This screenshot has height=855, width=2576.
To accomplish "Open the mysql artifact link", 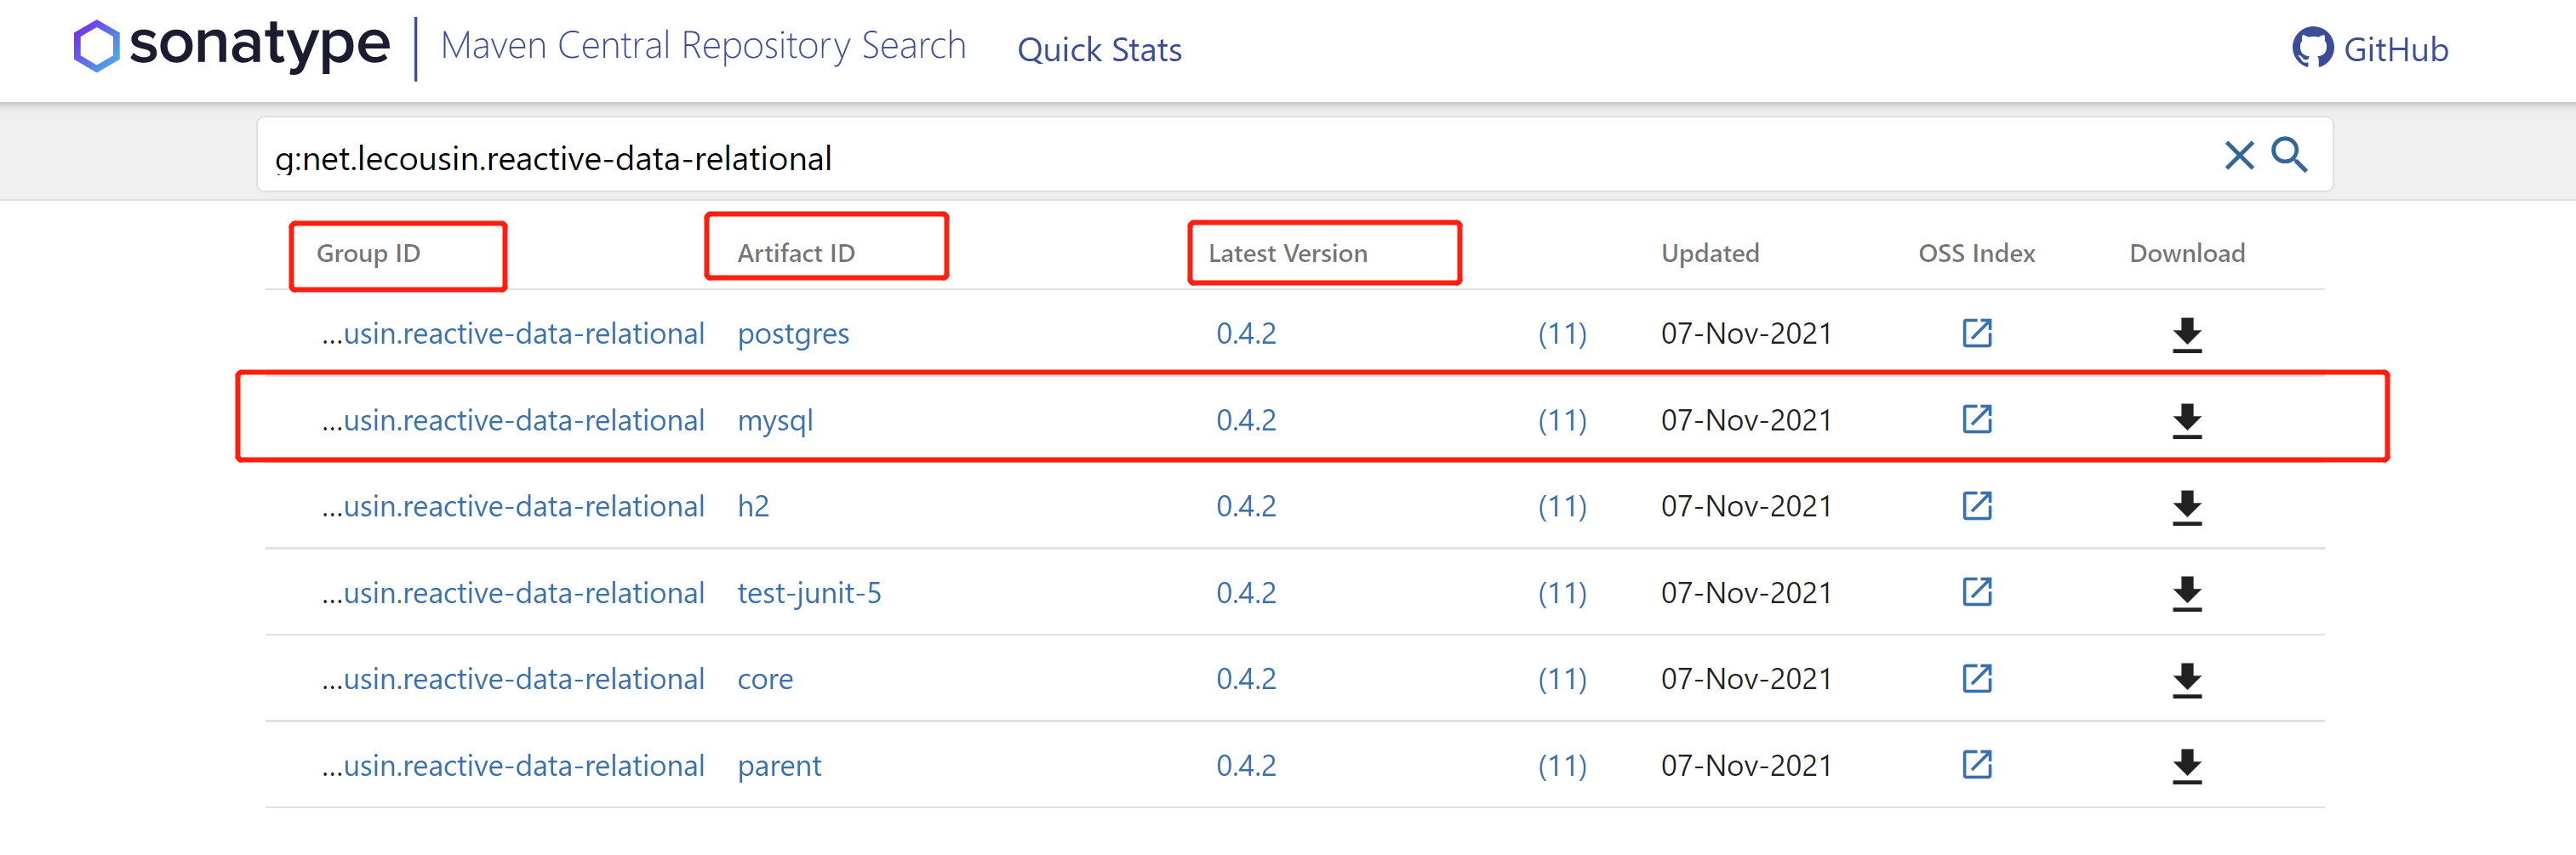I will [x=775, y=420].
